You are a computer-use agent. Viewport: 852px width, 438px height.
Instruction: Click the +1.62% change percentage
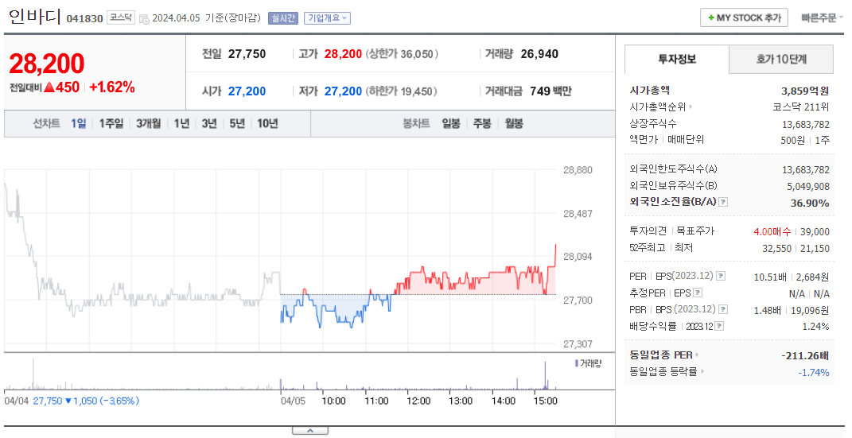(112, 87)
